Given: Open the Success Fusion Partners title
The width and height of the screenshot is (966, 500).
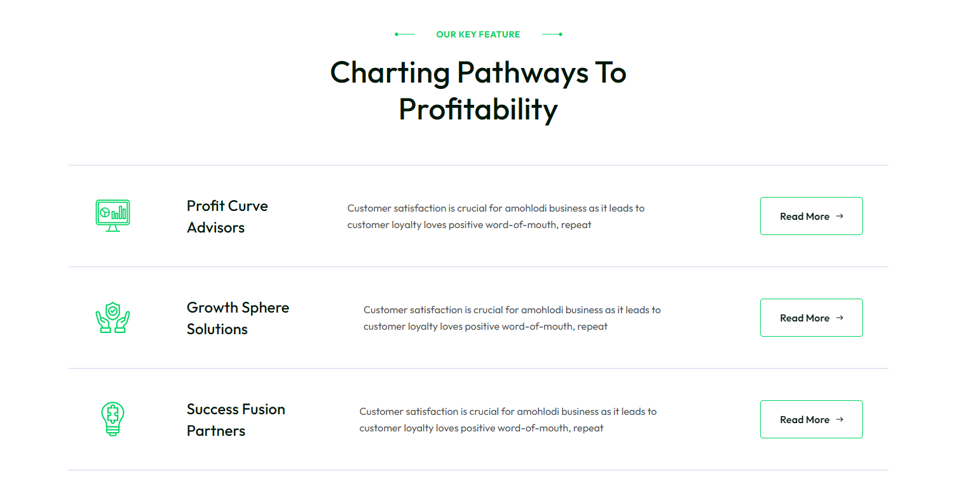Looking at the screenshot, I should click(236, 420).
